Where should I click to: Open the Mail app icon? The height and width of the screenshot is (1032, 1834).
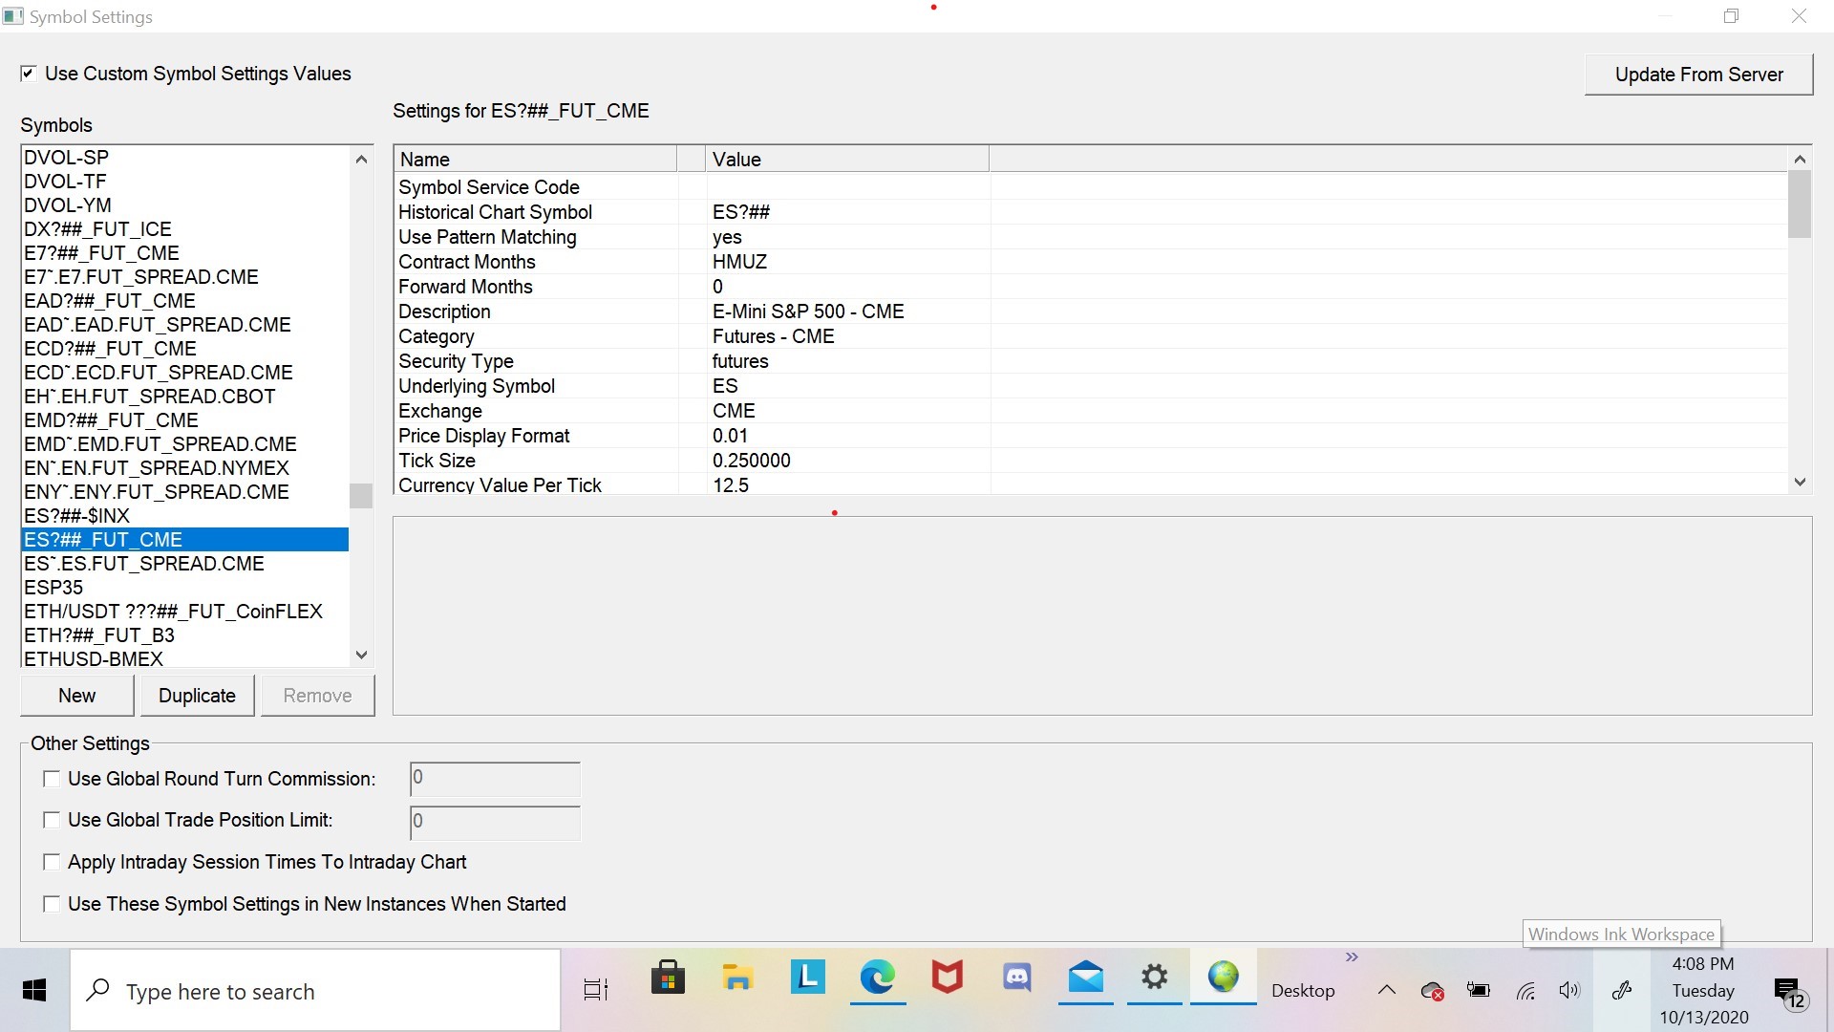point(1086,978)
